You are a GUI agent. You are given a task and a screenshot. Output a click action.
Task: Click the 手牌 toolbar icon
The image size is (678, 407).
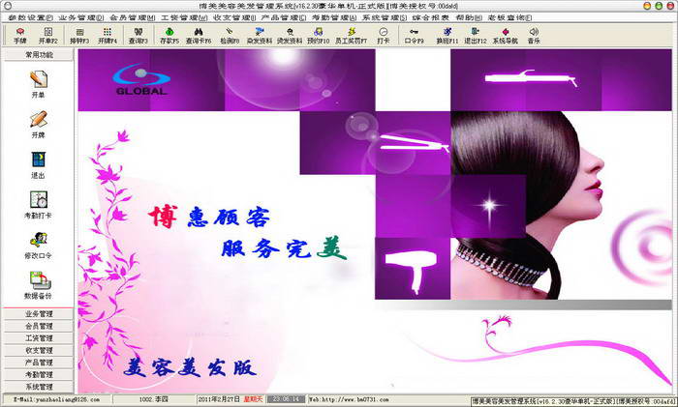coord(20,36)
